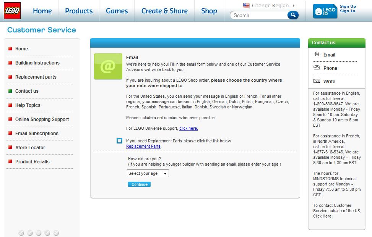Click the green bullet beside Contact us
Viewport: 372px width, 237px height.
[10, 91]
